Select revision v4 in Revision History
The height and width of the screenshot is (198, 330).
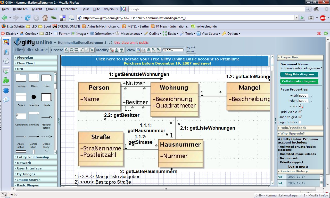click(x=299, y=183)
